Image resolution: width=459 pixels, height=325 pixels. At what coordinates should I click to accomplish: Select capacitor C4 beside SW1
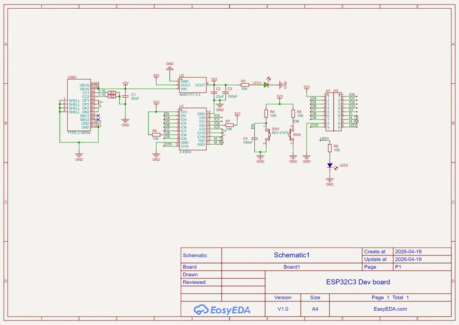coord(255,137)
